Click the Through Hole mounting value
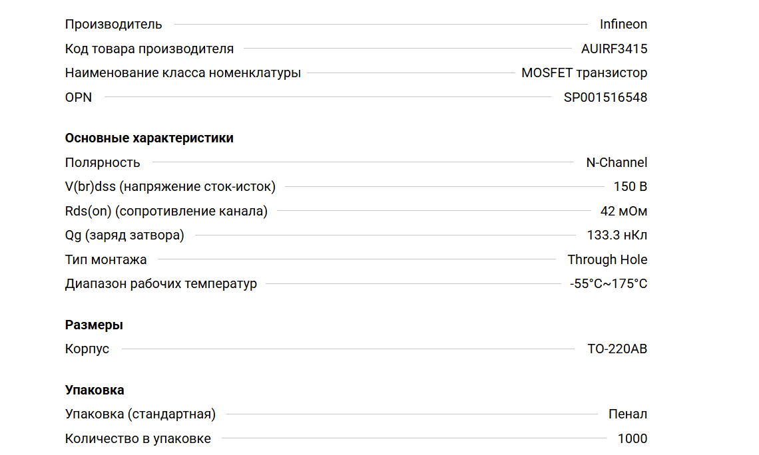The image size is (759, 455). pos(607,260)
